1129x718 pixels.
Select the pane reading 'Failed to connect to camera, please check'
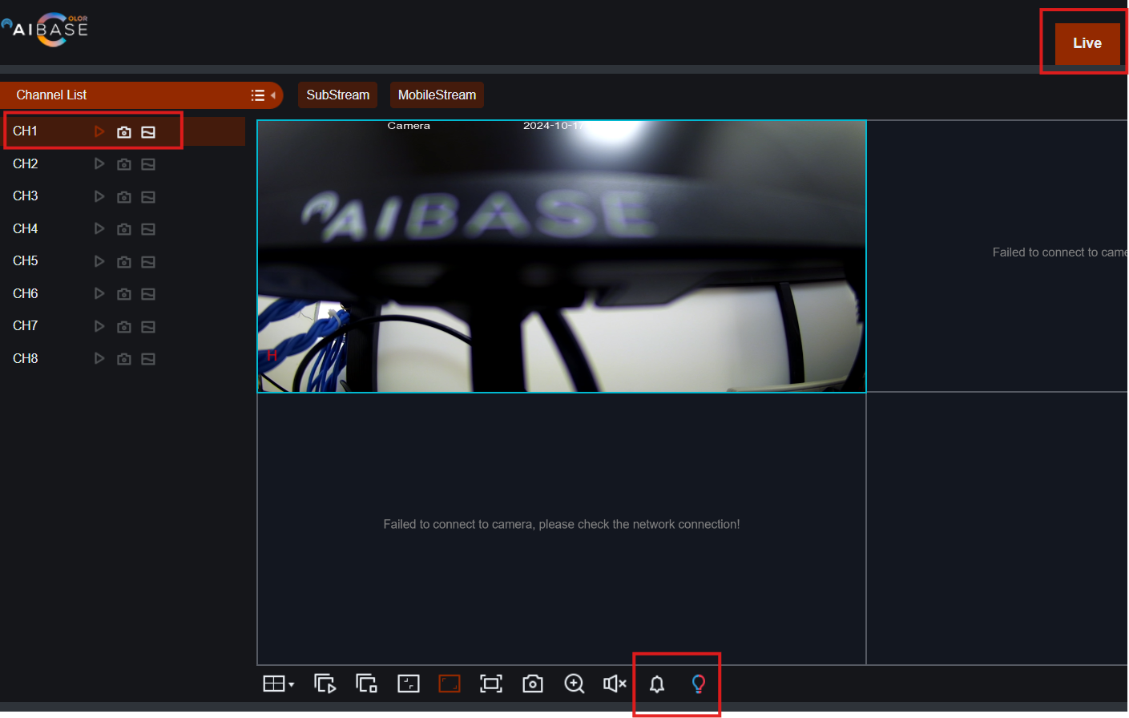point(562,529)
